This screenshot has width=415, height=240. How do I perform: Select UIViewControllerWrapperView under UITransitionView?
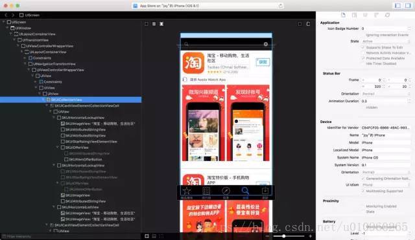click(49, 46)
